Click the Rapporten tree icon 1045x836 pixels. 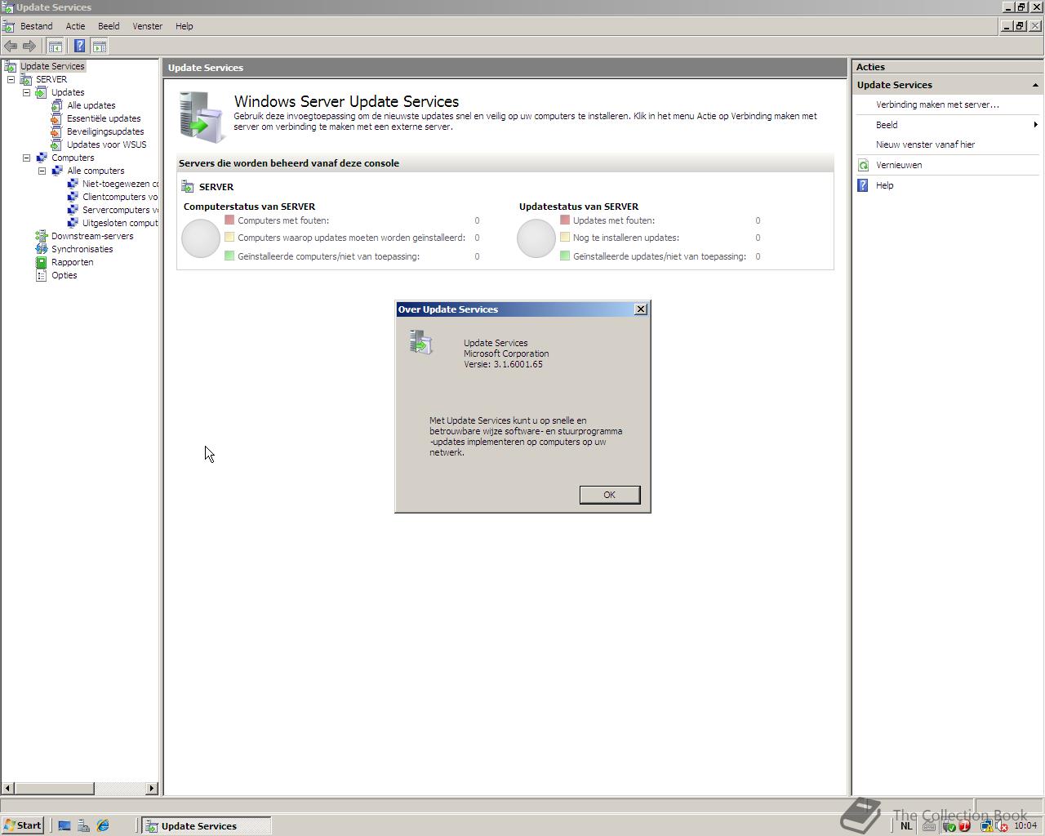point(42,262)
